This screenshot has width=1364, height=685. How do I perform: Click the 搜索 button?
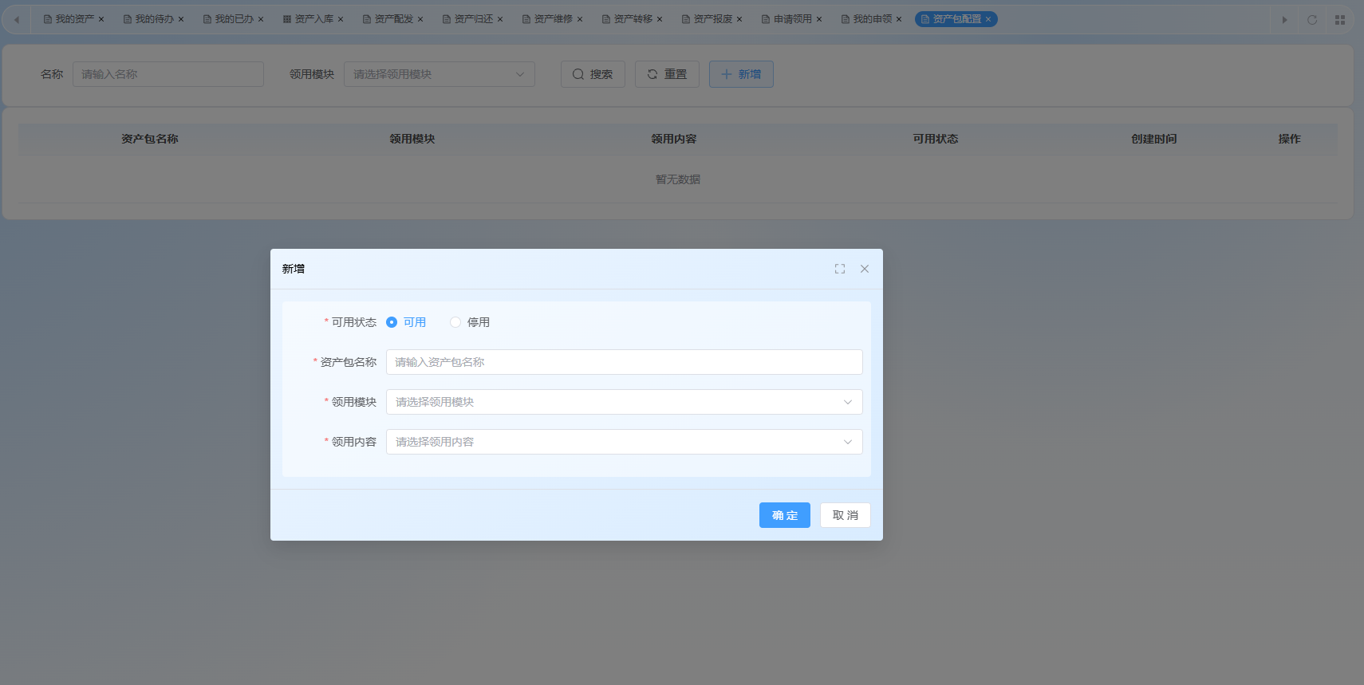pos(593,74)
